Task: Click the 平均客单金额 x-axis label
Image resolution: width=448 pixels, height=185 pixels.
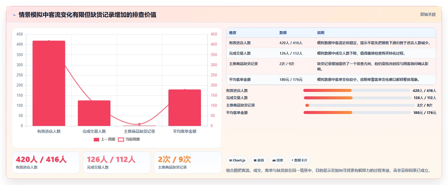Action: pos(185,131)
